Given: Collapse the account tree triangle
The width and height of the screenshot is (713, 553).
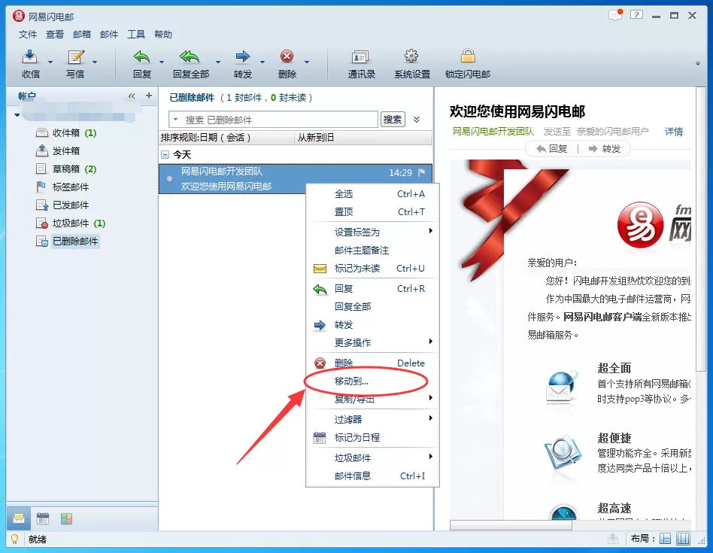Looking at the screenshot, I should click(17, 115).
